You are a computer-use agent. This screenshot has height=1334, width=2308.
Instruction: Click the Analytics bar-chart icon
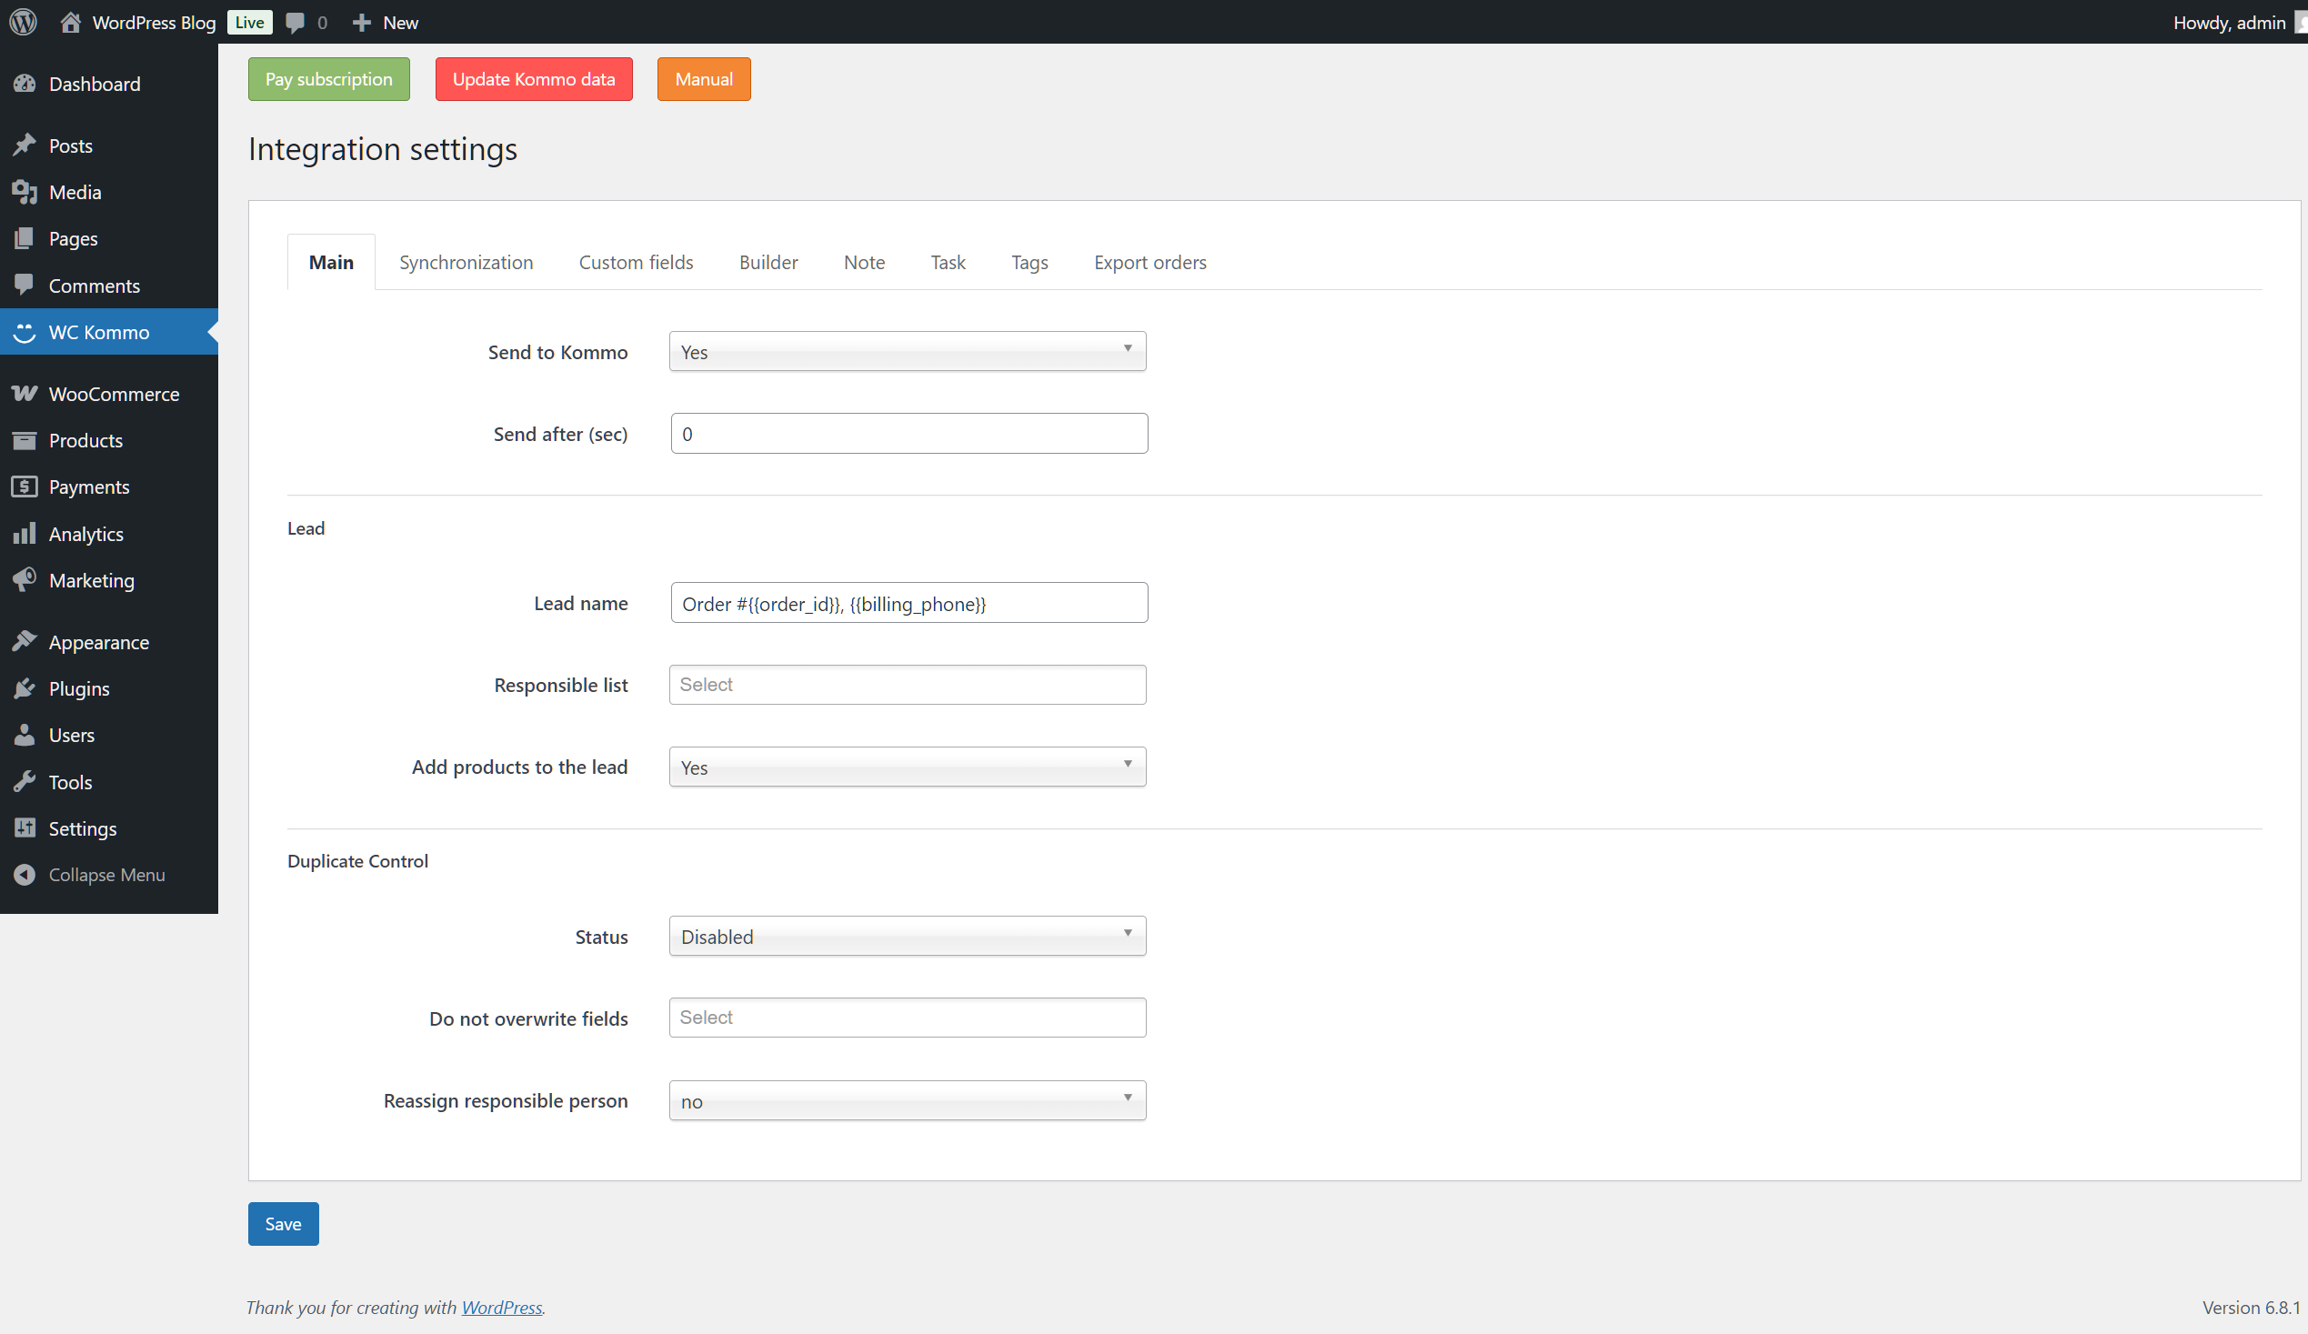click(25, 533)
